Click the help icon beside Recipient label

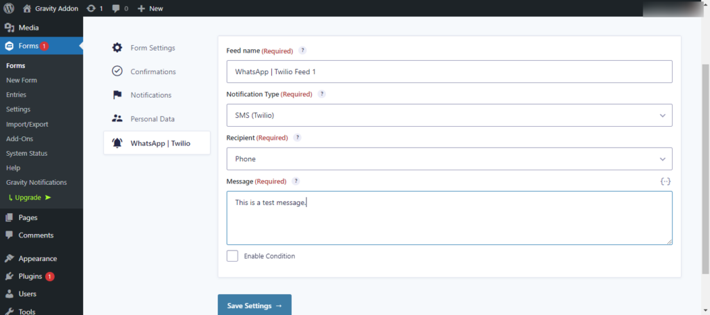tap(297, 138)
